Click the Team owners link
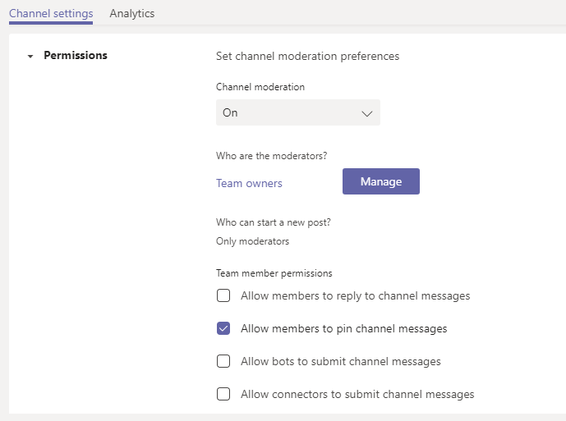This screenshot has height=421, width=566. [x=249, y=183]
